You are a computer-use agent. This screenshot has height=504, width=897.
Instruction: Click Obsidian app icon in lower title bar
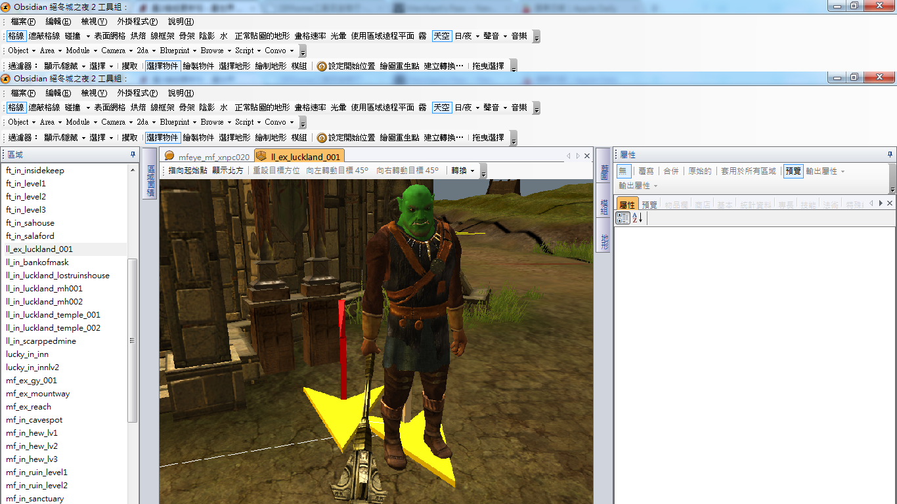tap(6, 78)
